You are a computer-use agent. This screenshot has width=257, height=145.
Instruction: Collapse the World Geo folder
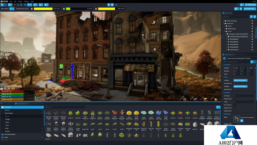(224, 23)
